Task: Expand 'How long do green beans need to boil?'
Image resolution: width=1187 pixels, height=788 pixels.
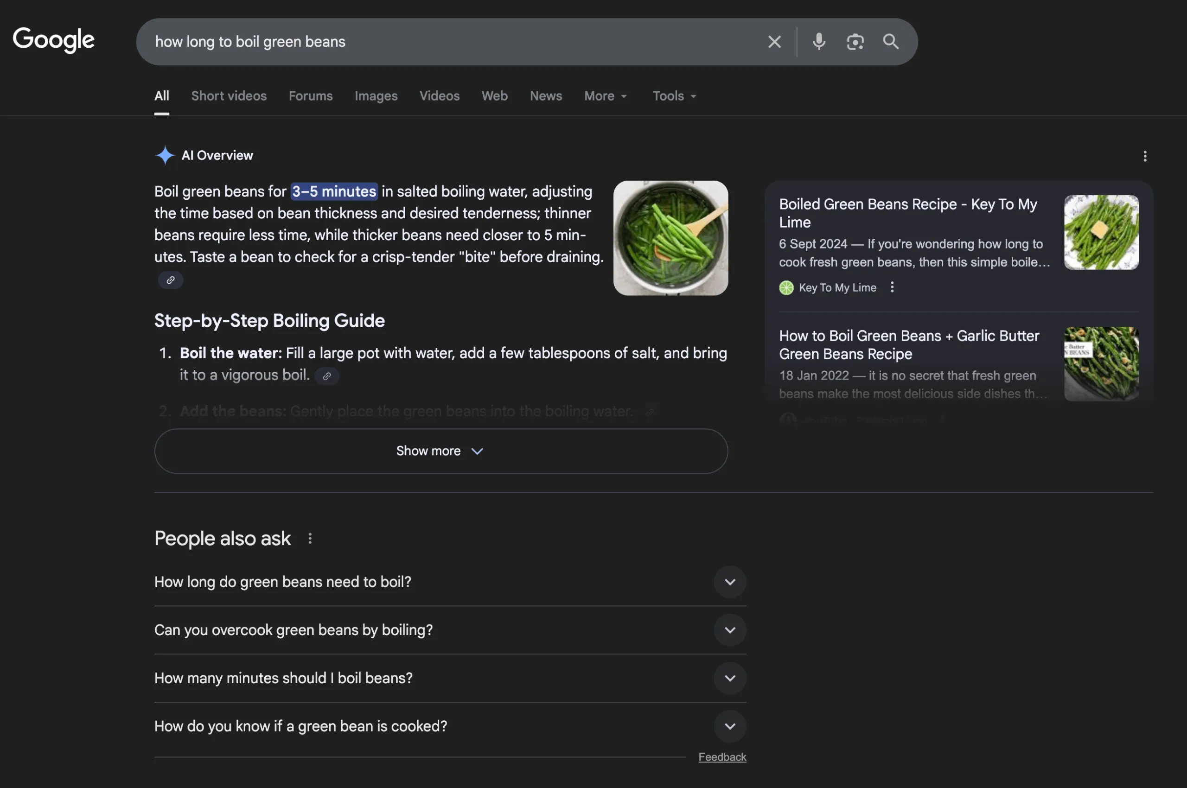Action: [x=450, y=582]
